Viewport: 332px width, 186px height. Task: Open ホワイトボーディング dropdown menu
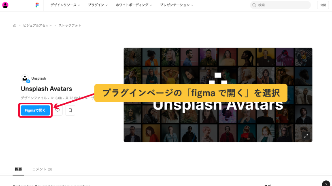pyautogui.click(x=134, y=5)
